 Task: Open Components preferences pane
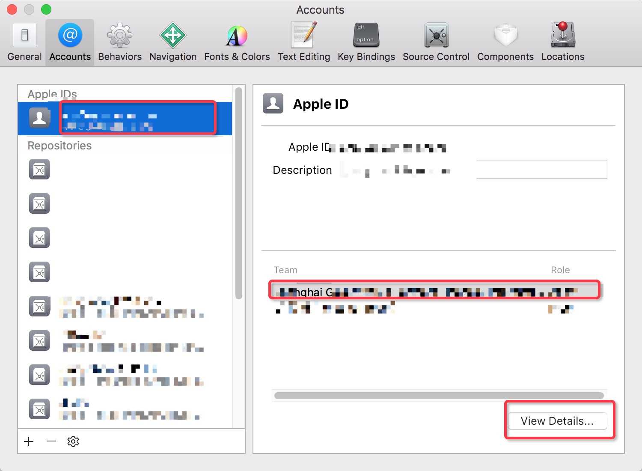[505, 42]
